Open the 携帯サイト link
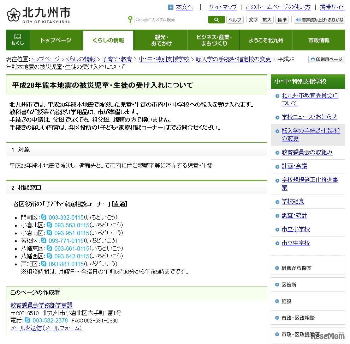The image size is (350, 344). point(332,7)
